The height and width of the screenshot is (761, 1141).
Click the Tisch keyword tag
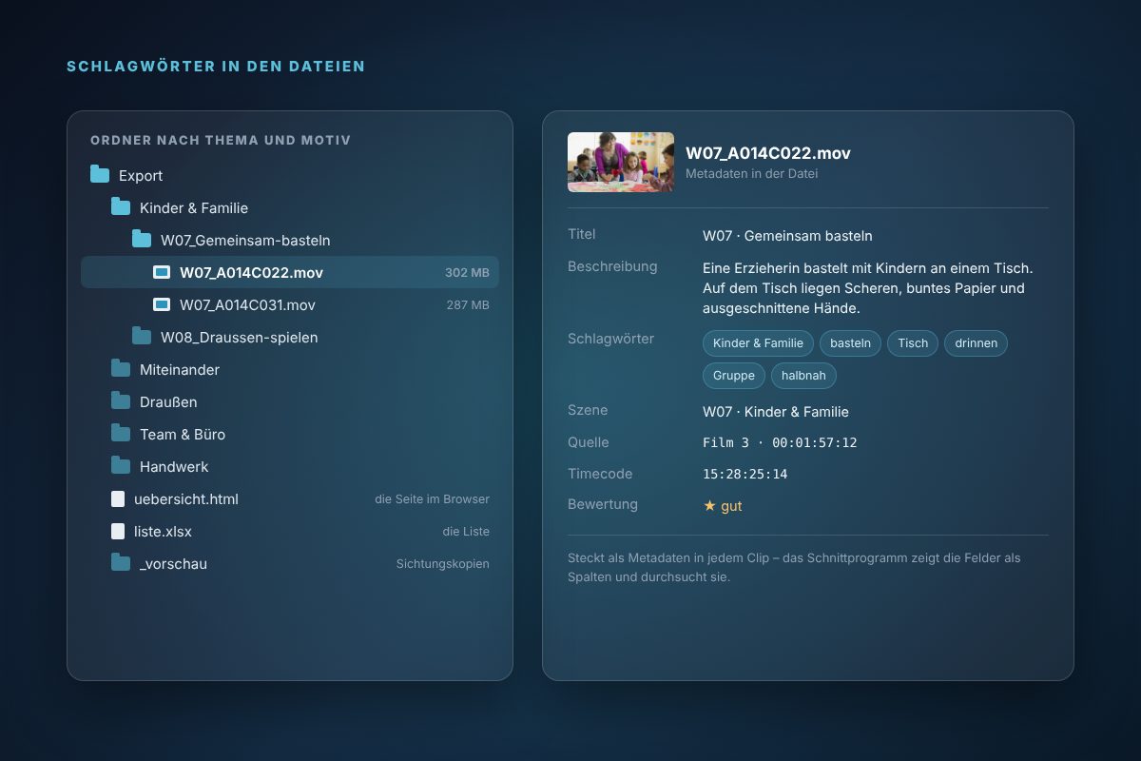[913, 343]
